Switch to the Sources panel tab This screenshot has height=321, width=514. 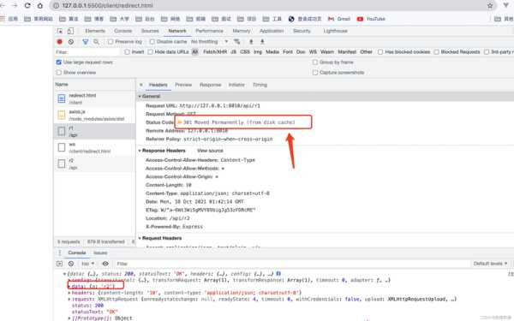coord(150,31)
